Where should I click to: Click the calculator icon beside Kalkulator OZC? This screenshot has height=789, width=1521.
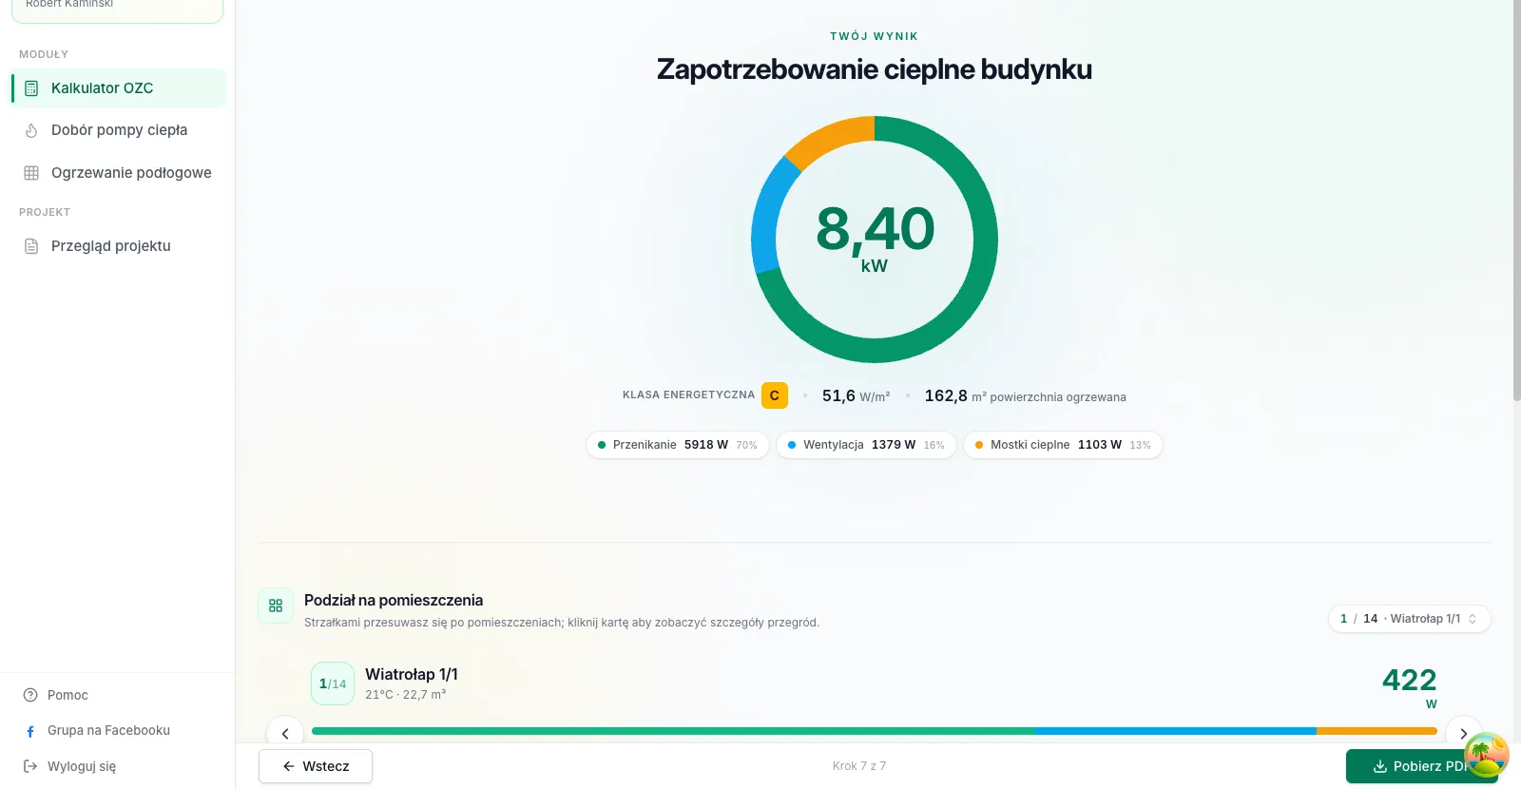click(x=31, y=88)
